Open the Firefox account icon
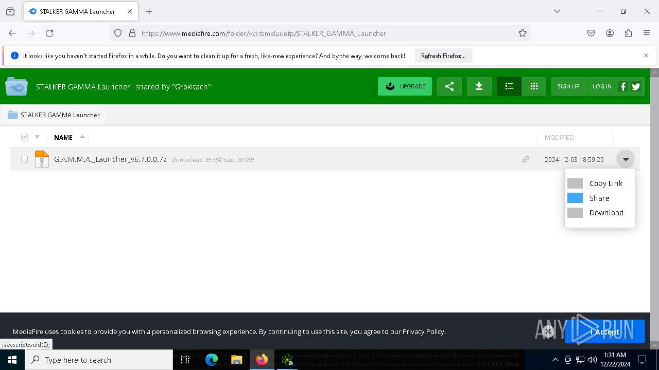This screenshot has width=659, height=370. click(x=610, y=33)
